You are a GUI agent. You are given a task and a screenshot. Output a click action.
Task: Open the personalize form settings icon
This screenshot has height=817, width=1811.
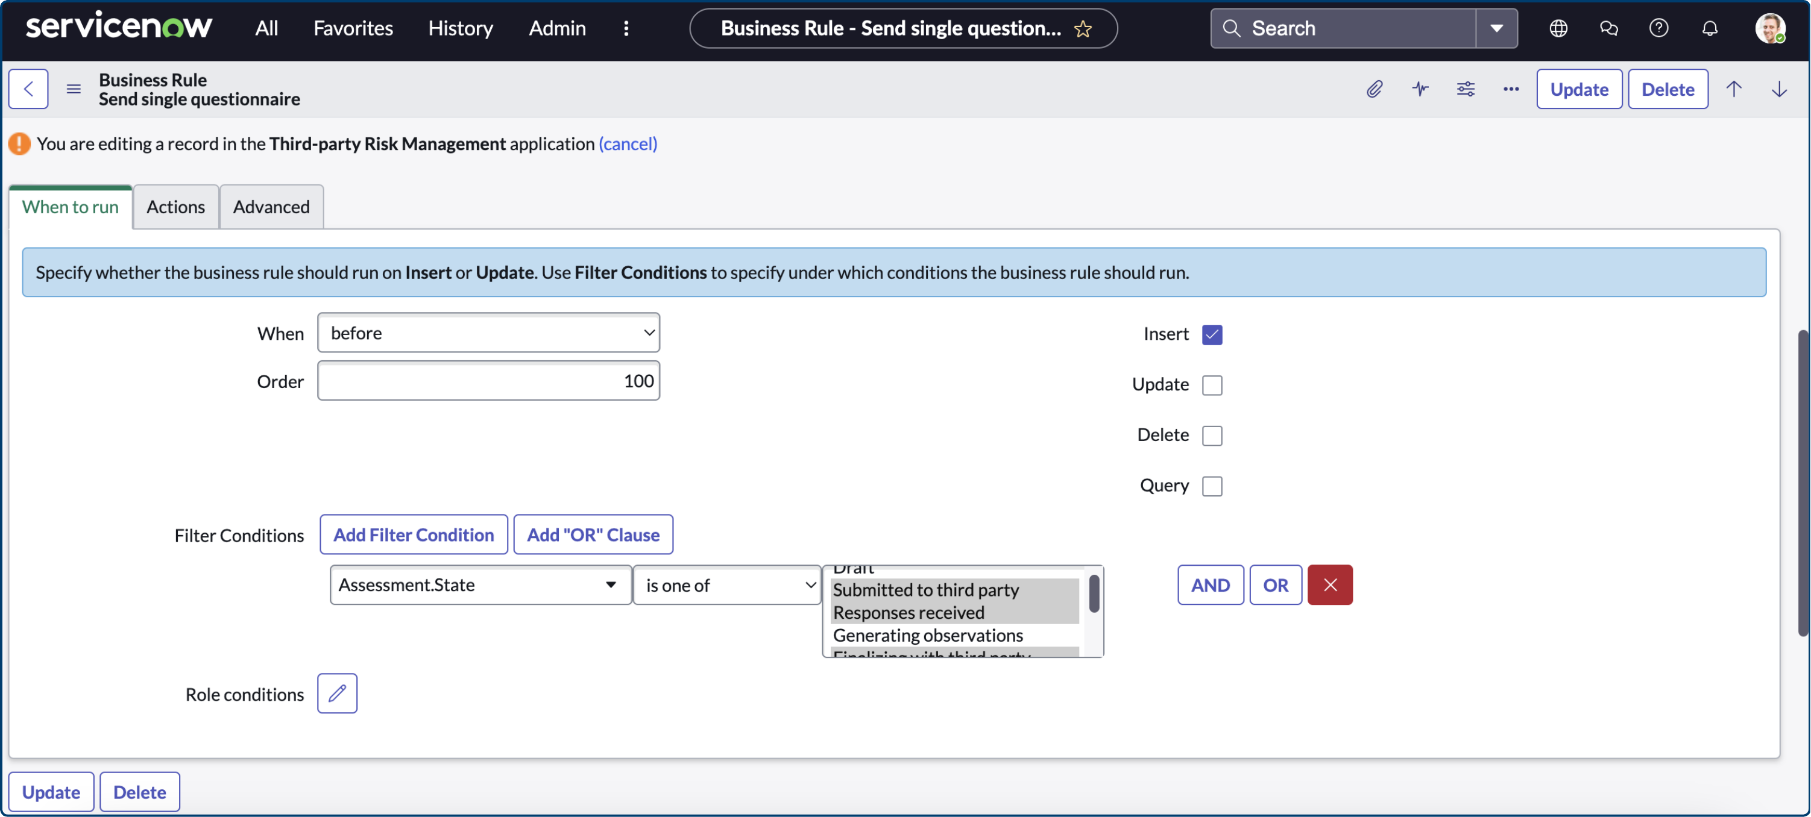point(1465,89)
